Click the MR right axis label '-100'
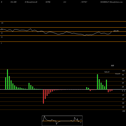This screenshot has width=126, height=126. pyautogui.click(x=123, y=111)
